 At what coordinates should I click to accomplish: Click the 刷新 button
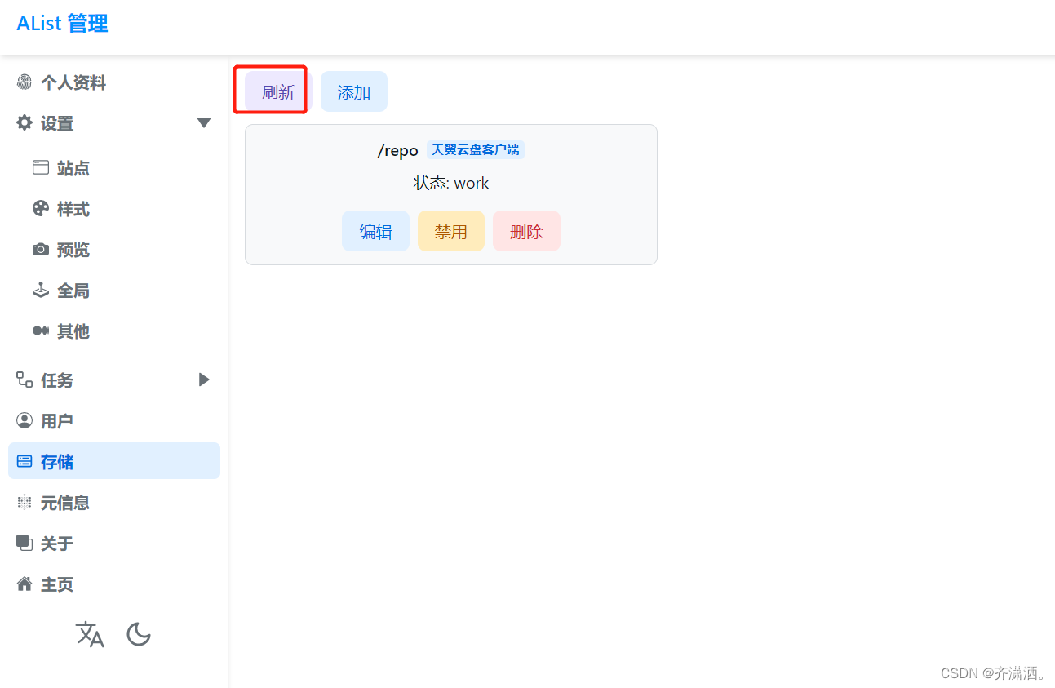(278, 91)
